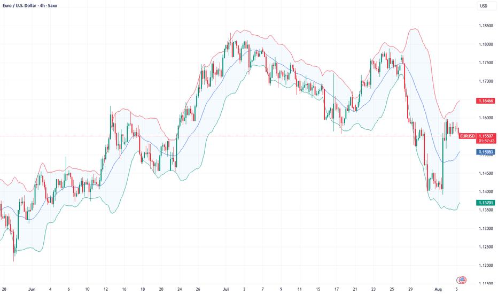Click the 24 date label on time axis
The image size is (498, 294).
coord(180,289)
